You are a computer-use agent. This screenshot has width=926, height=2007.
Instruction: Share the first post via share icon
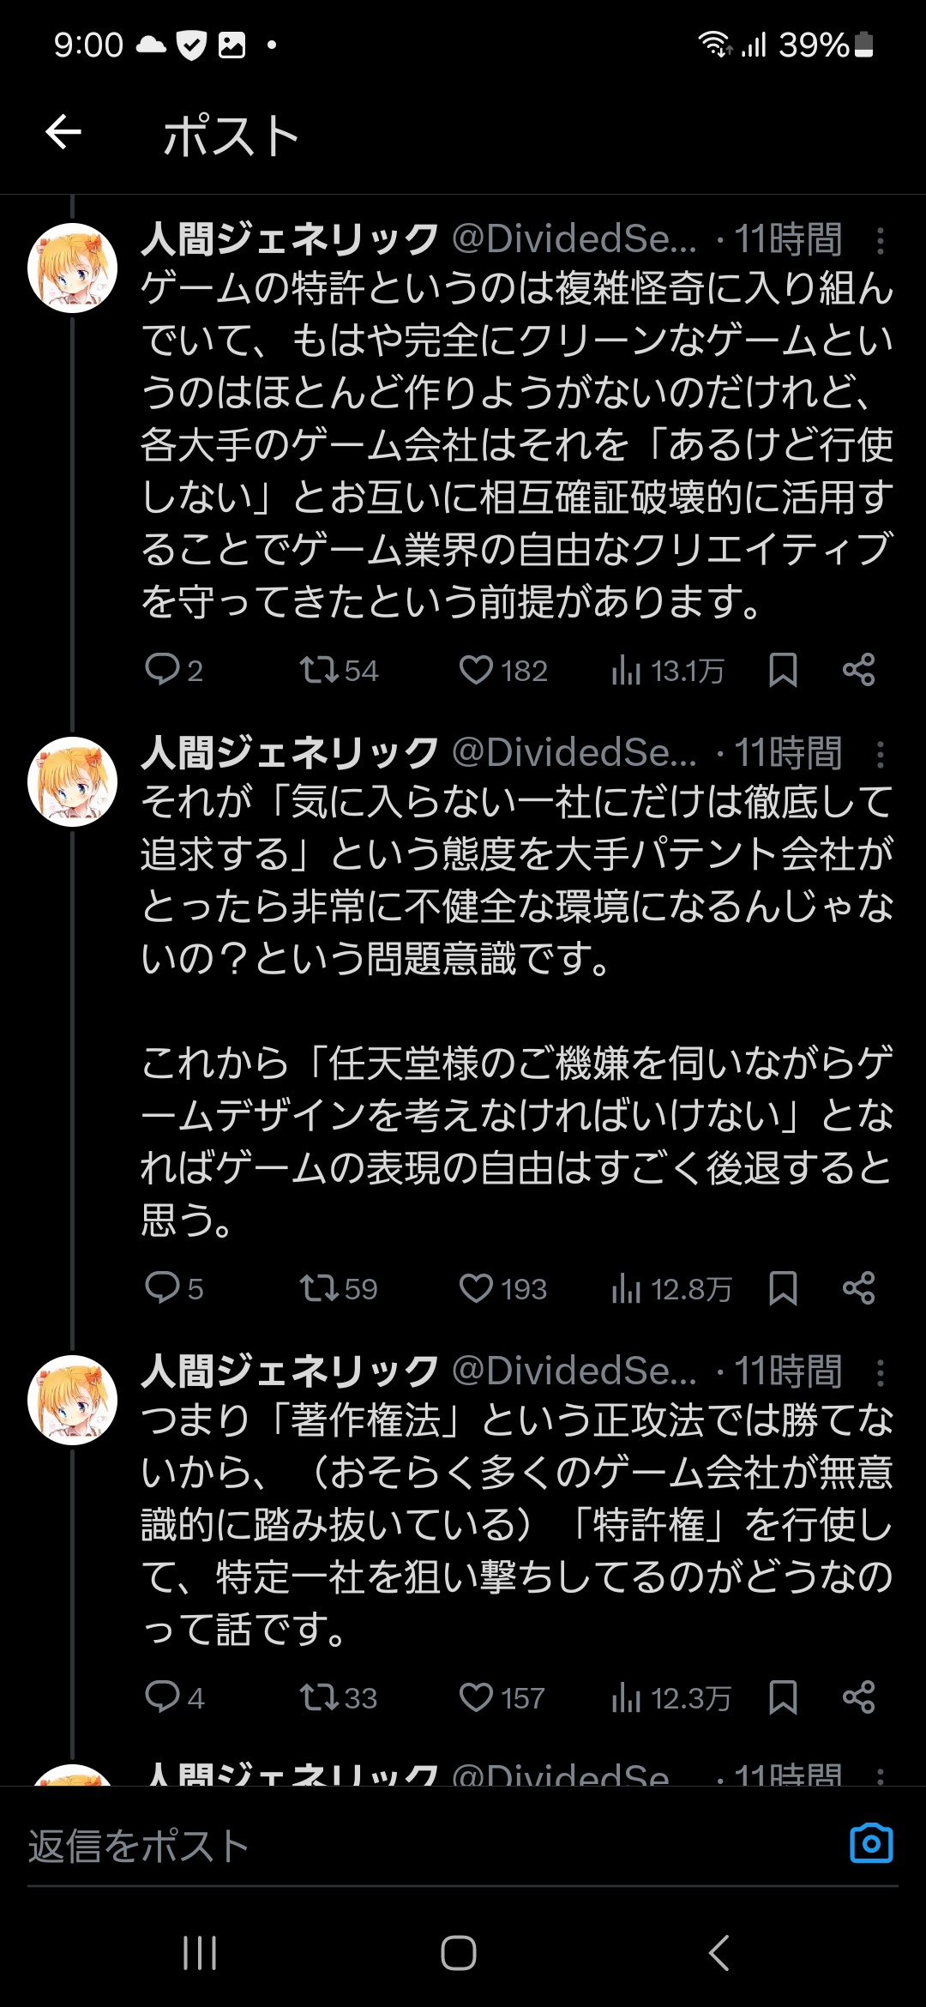pos(858,670)
